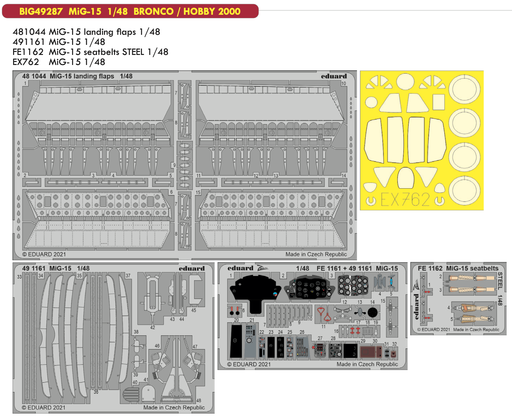The width and height of the screenshot is (512, 416).
Task: Click the round black part 14 on colored fret
Action: (372, 313)
